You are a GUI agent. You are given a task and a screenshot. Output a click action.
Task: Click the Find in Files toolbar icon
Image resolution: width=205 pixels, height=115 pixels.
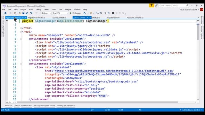click(x=91, y=13)
